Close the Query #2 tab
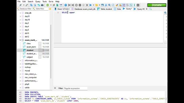Viewport: 184px width, 103px height. (147, 9)
